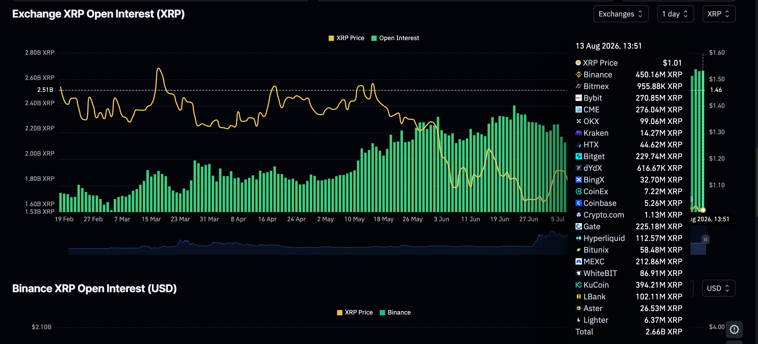Click the Bybit logo in the tooltip
This screenshot has width=758, height=344.
click(578, 98)
